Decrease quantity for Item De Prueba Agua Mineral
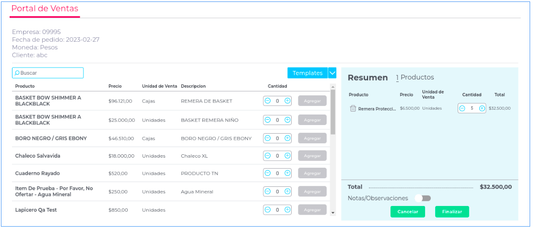Viewport: 533px width, 229px height. [x=268, y=192]
